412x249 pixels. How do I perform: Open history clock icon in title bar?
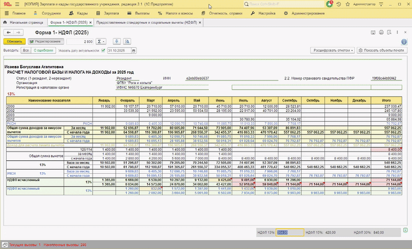(x=339, y=4)
